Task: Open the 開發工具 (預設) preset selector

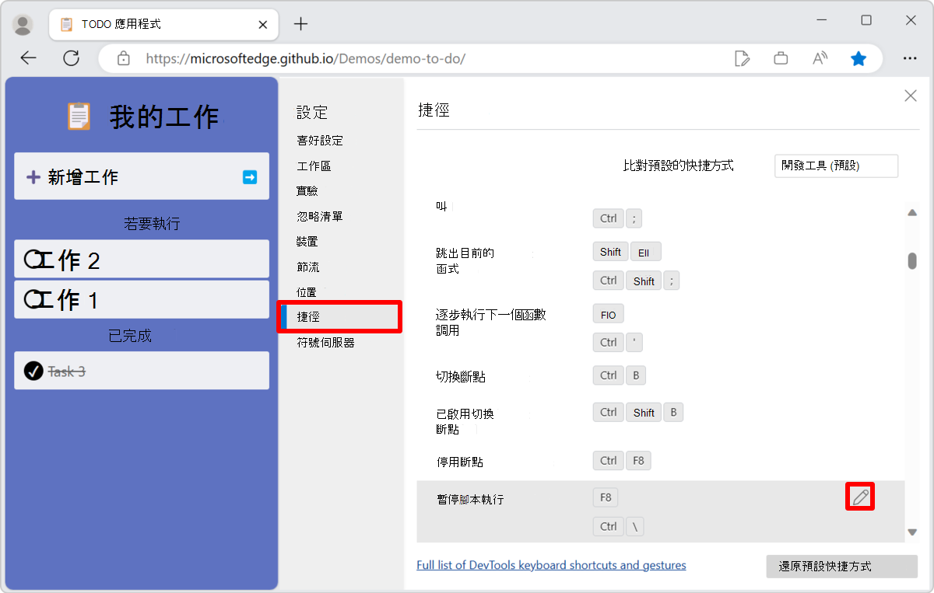Action: point(835,166)
